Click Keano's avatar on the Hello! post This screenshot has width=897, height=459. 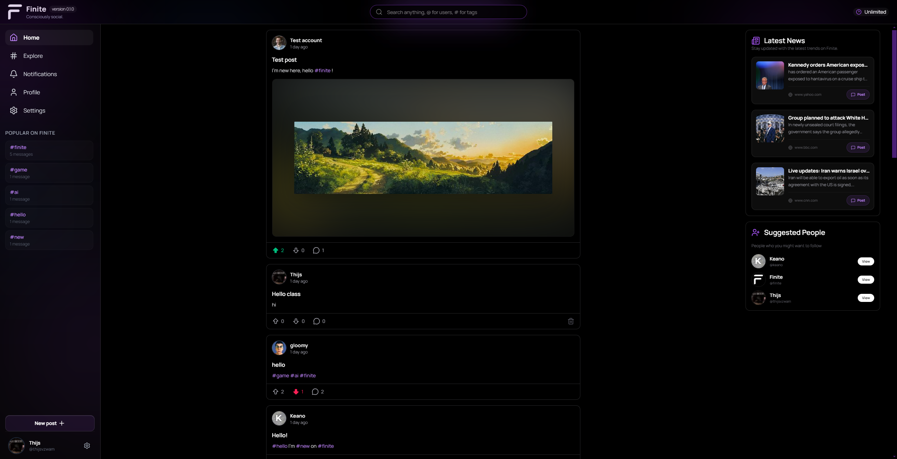[x=279, y=418]
